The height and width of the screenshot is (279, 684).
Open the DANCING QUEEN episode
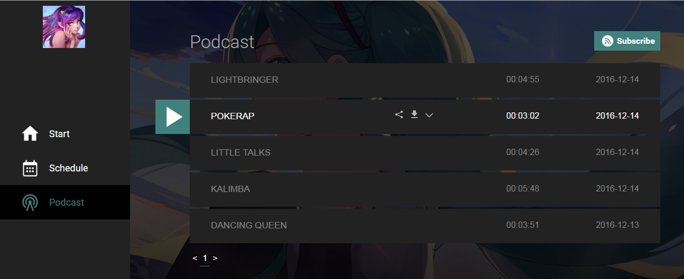pos(425,226)
